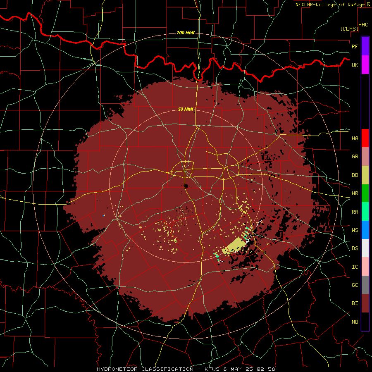The height and width of the screenshot is (372, 372).
Task: Pick the bright green RA legend swatch
Action: click(x=365, y=212)
